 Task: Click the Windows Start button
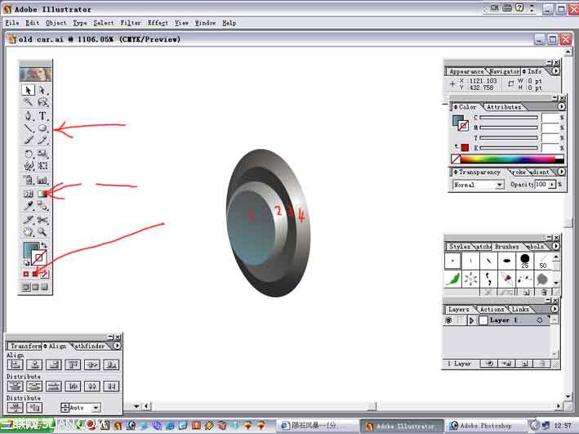click(x=27, y=426)
